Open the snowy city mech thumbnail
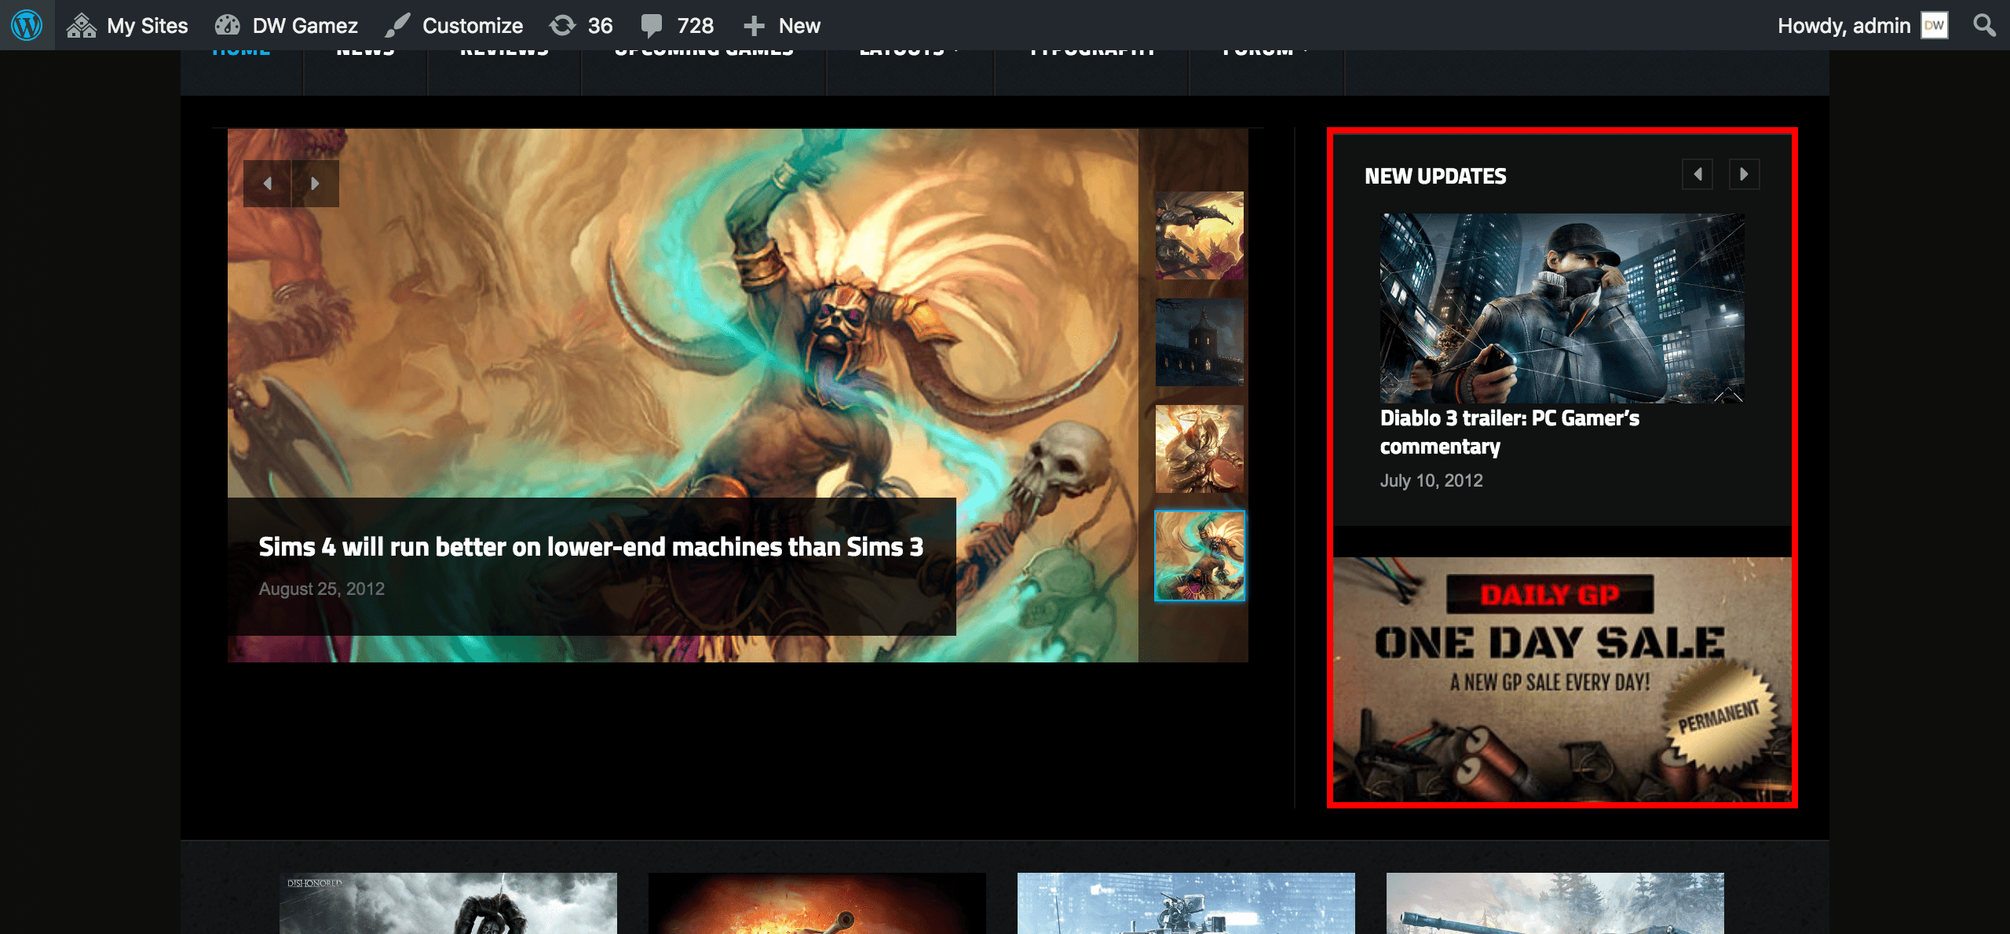The image size is (2010, 934). [1186, 903]
